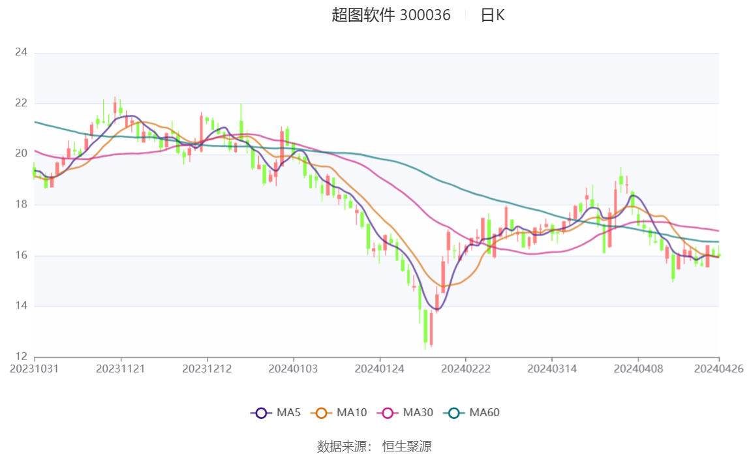749x456 pixels.
Task: Click x-axis date label 20240103
Action: pyautogui.click(x=294, y=369)
